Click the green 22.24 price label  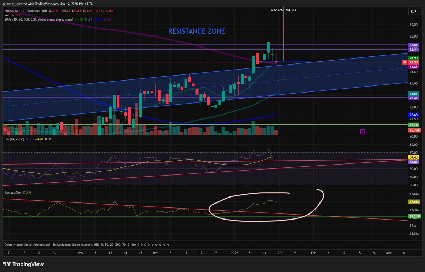[413, 125]
